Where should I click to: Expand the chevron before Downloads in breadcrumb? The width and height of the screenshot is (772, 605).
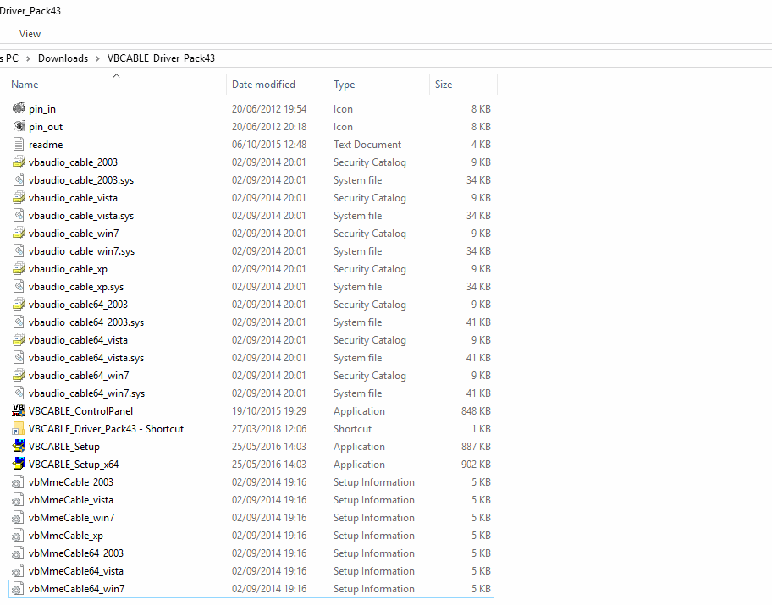coord(28,58)
